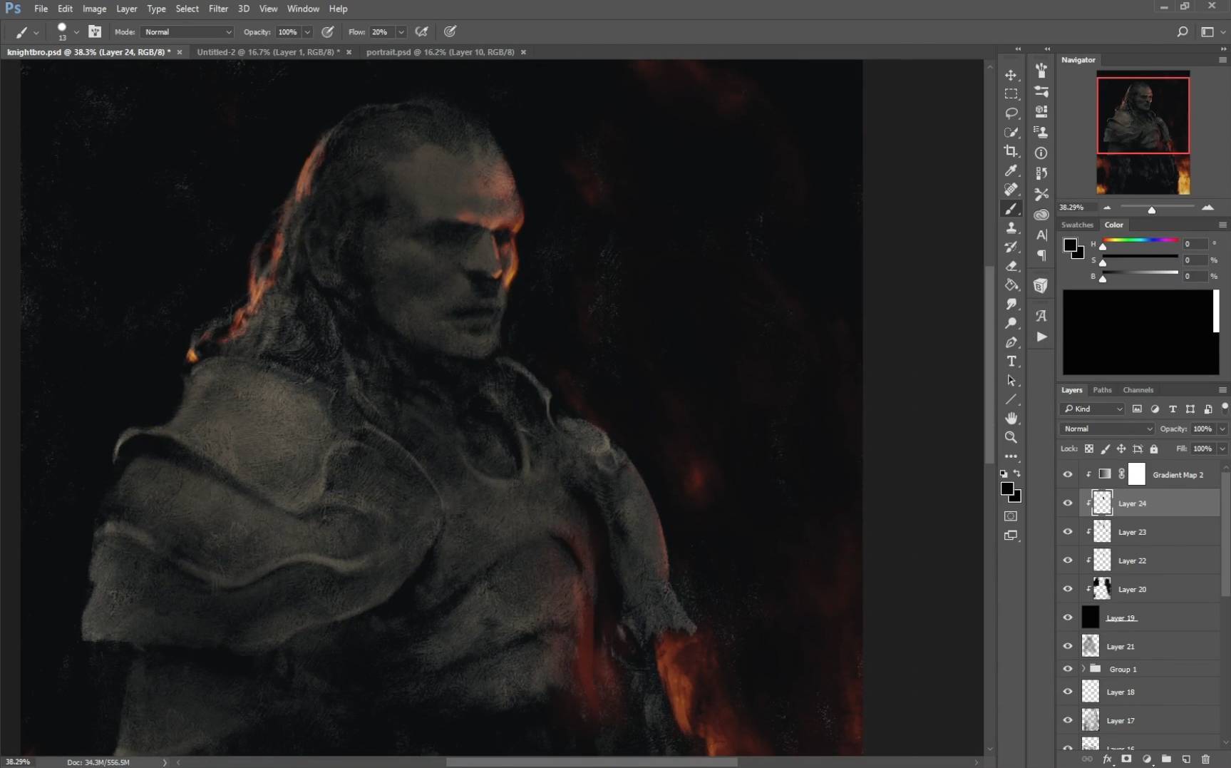The width and height of the screenshot is (1231, 768).
Task: Select the Zoom tool
Action: (1011, 437)
